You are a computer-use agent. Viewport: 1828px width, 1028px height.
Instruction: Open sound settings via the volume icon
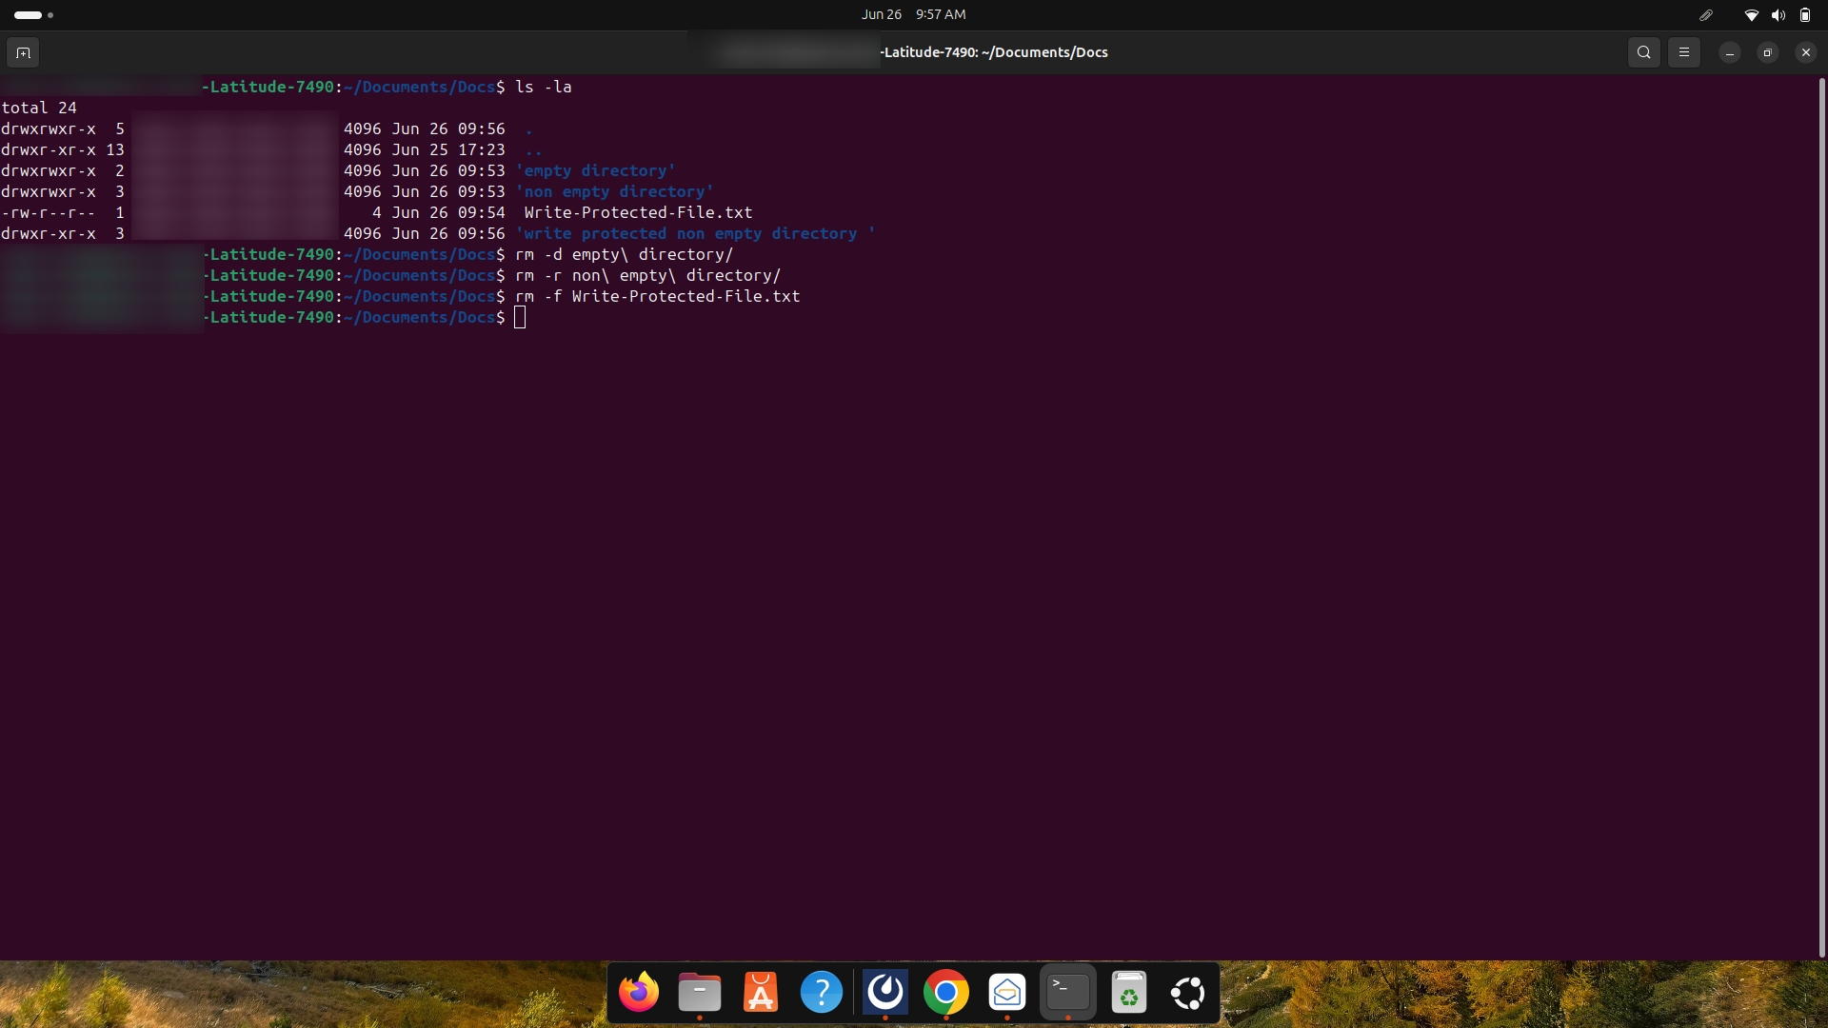1778,15
